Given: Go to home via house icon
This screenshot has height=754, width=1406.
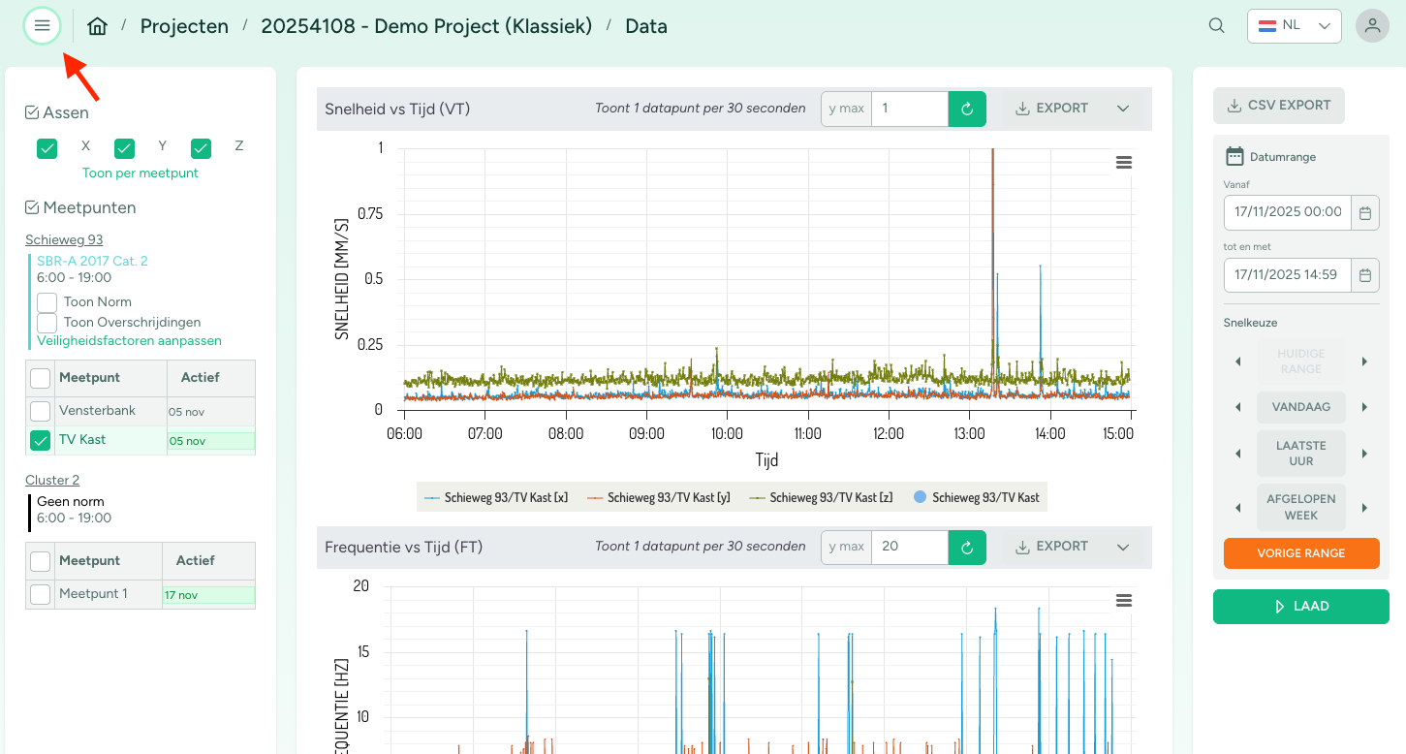Looking at the screenshot, I should tap(97, 26).
